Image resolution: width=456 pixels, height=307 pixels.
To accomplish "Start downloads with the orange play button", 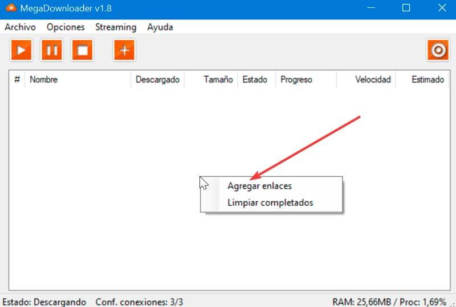I will click(21, 50).
